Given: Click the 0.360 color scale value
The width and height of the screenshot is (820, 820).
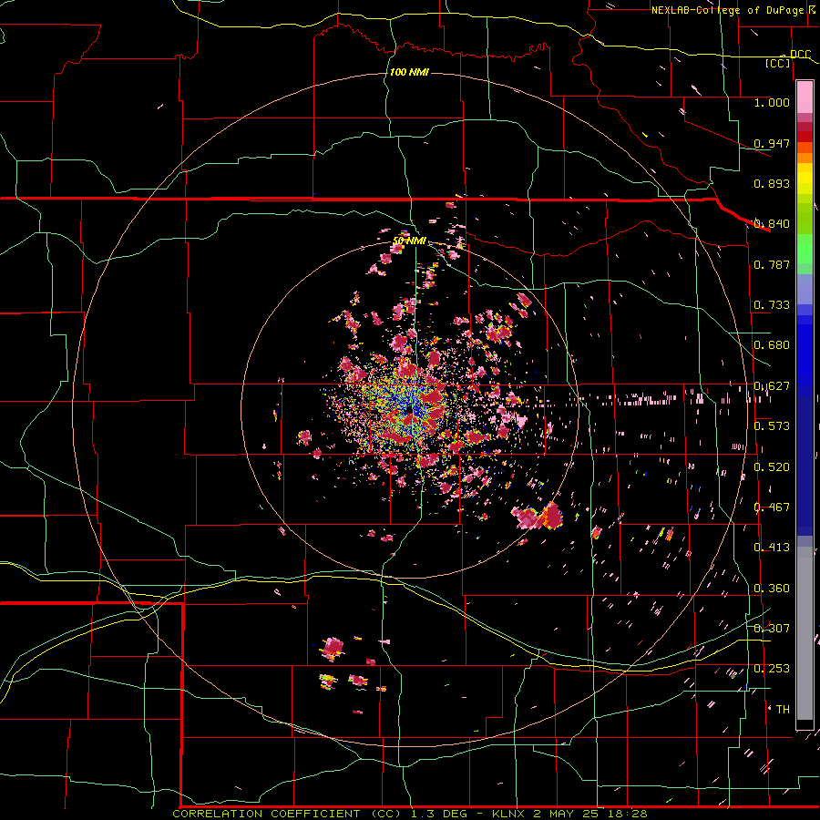Looking at the screenshot, I should 772,589.
